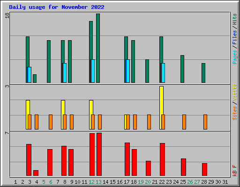Select the red KB bar for day 20
Screen dimensions: 240x187
pos(148,168)
